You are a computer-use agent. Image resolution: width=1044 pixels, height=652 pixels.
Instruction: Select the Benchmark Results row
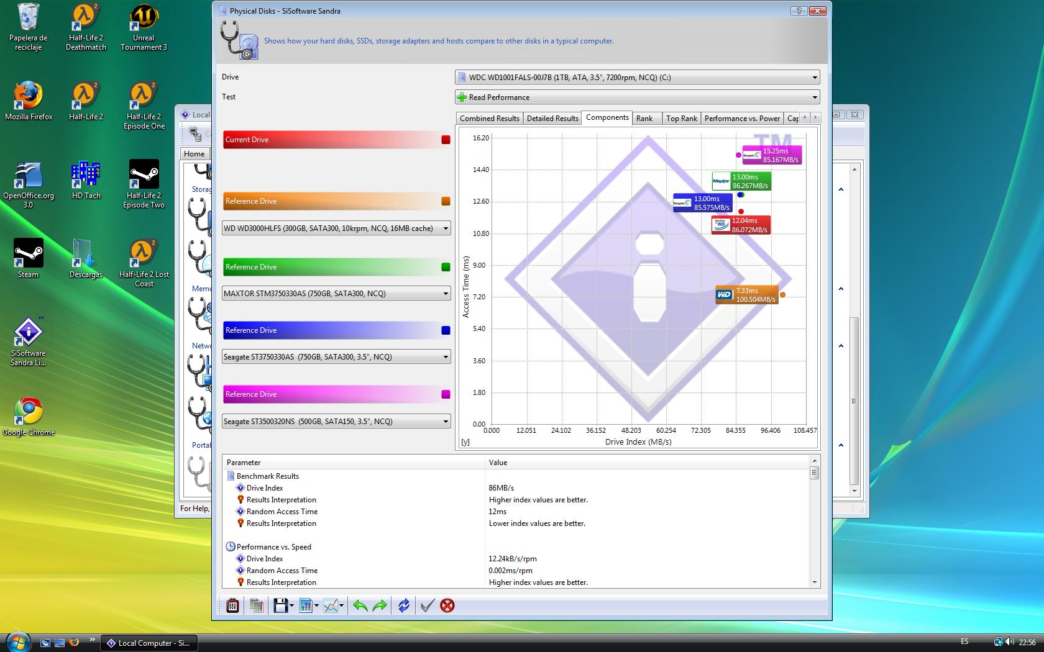[516, 476]
